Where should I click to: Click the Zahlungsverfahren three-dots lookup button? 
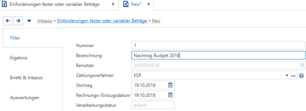293,76
